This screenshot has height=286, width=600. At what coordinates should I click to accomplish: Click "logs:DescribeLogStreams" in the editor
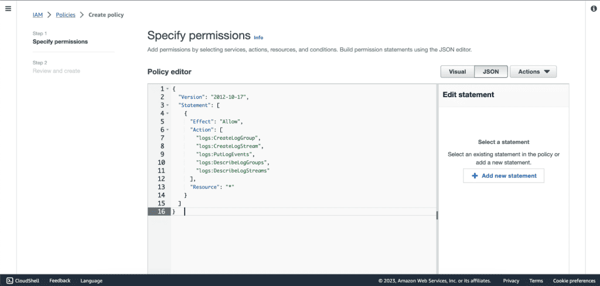(x=233, y=171)
